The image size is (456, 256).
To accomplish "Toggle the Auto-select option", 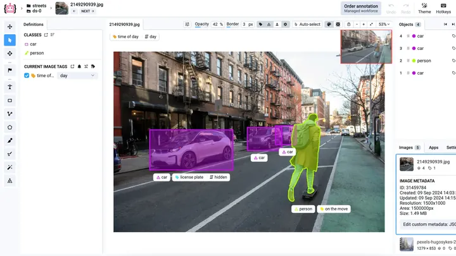I will click(307, 25).
